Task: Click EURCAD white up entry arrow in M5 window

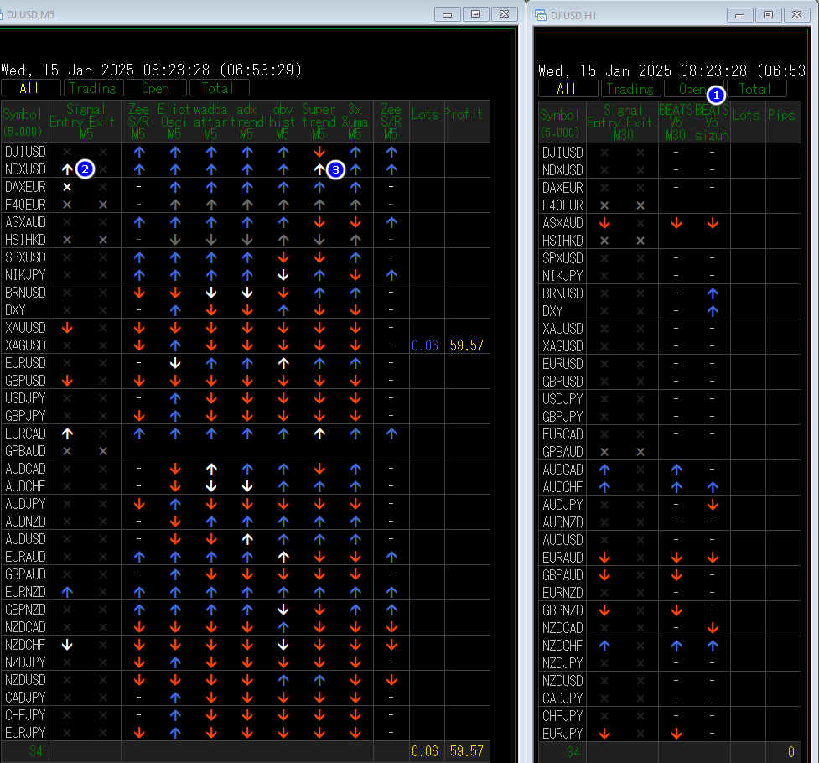Action: [67, 433]
